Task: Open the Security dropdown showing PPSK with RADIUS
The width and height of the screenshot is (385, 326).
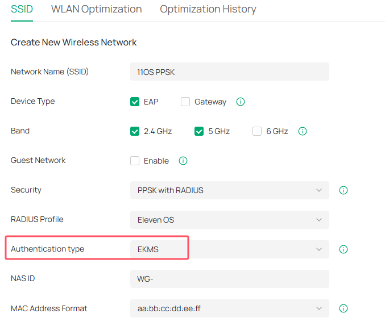Action: (x=229, y=190)
